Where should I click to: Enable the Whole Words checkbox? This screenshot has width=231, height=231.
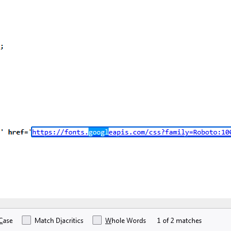(97, 220)
